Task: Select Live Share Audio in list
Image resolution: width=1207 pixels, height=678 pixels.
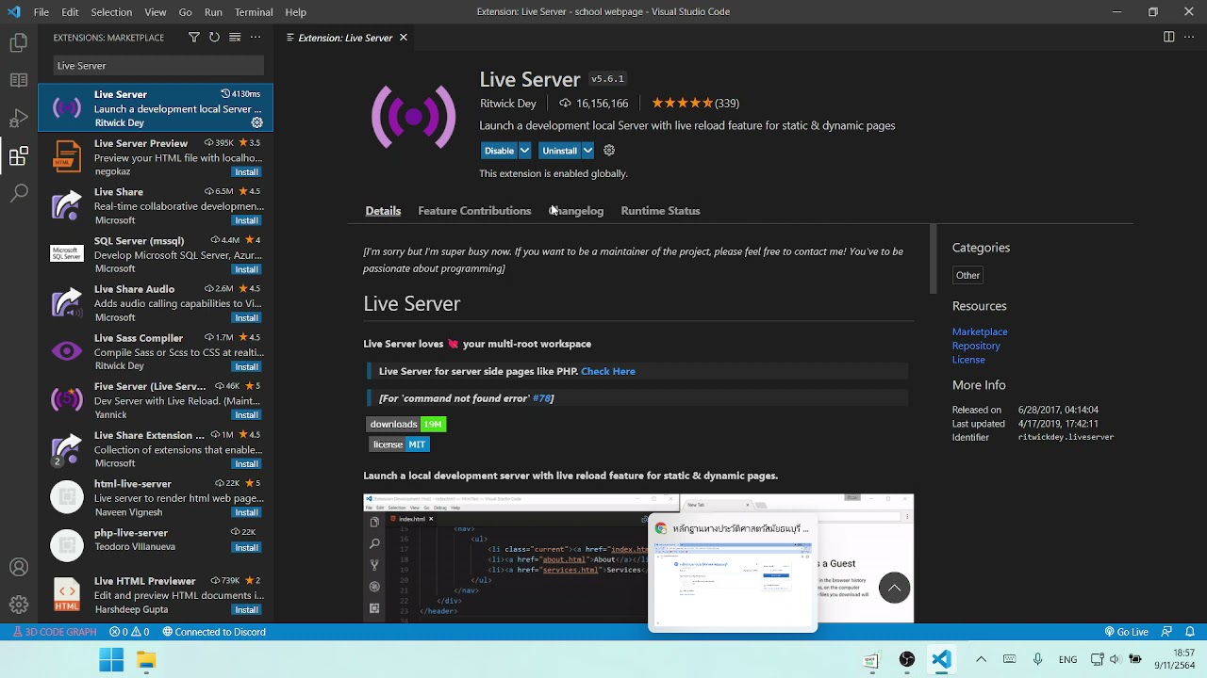Action: [x=156, y=303]
